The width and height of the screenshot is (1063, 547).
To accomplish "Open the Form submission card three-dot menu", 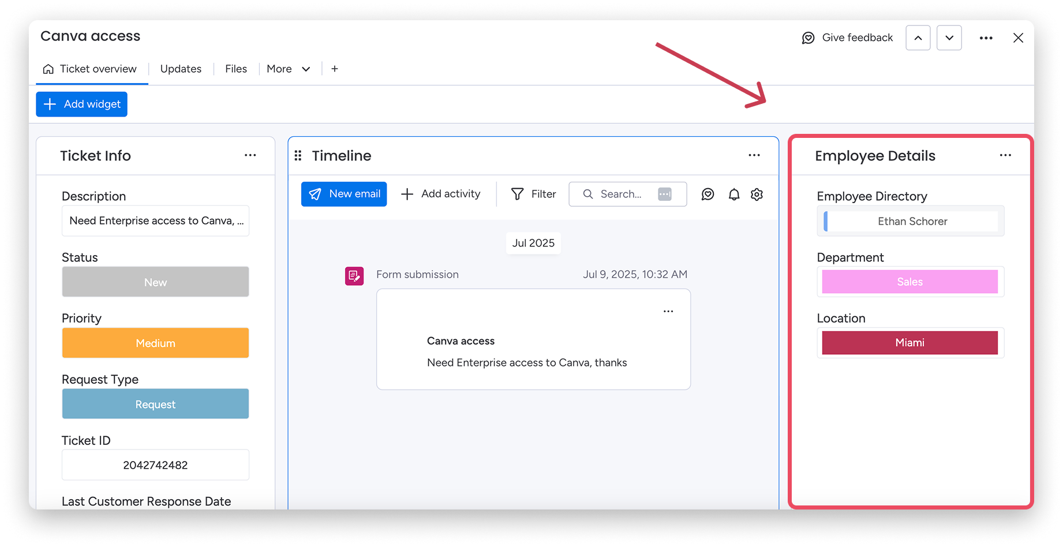I will [668, 312].
